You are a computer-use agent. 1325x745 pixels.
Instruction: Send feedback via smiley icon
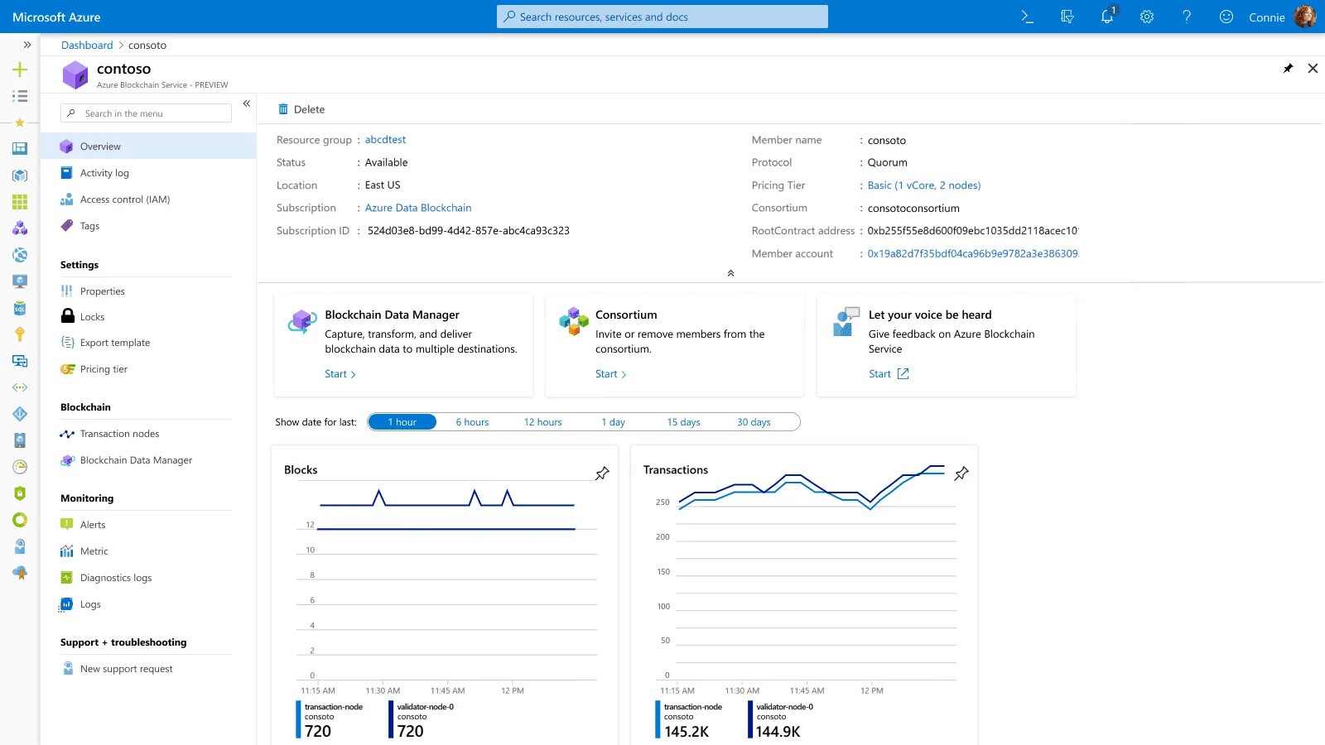click(1226, 17)
